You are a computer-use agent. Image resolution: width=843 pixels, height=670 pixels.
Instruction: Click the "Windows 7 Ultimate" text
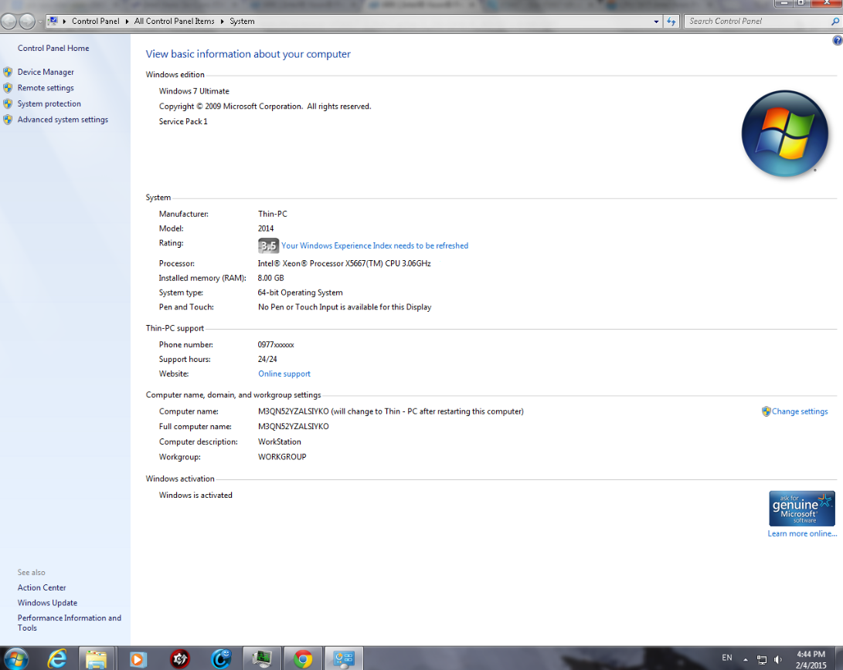(194, 91)
